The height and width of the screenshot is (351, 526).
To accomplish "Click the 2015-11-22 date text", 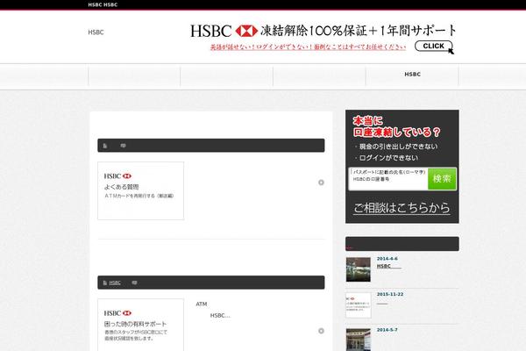I will pos(390,294).
